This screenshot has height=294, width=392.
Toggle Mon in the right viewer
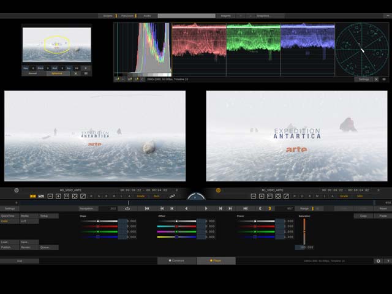click(x=360, y=197)
